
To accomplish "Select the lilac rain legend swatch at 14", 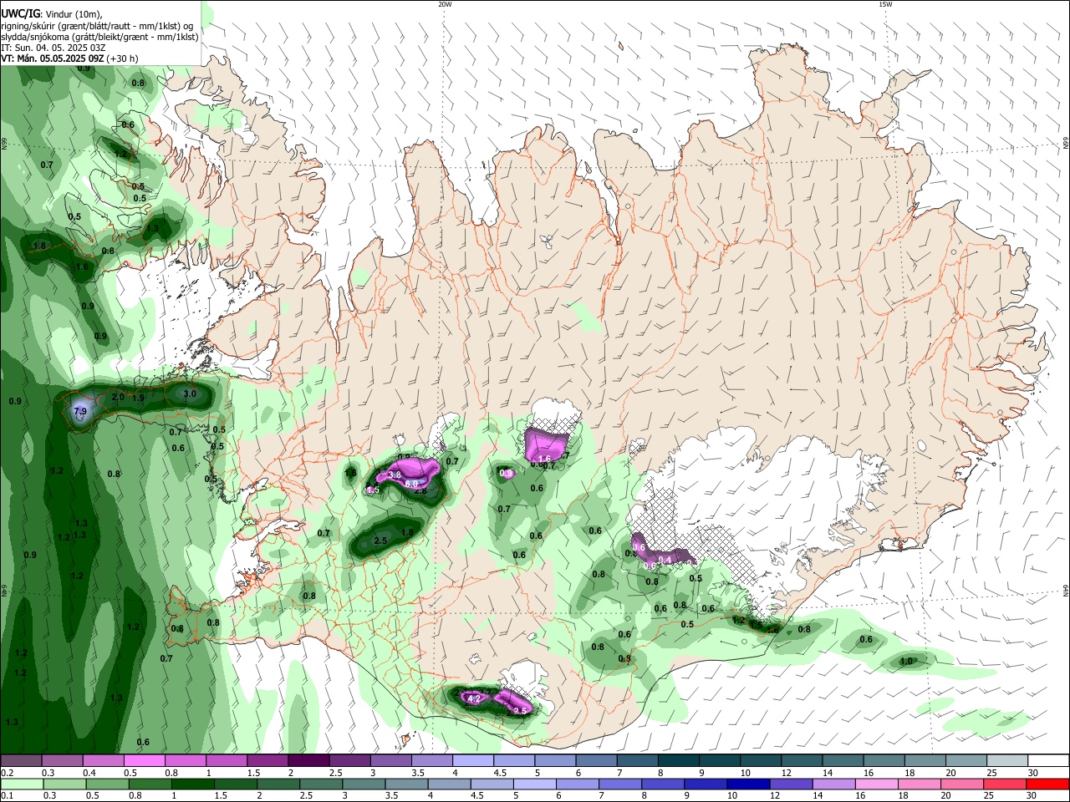I will [833, 784].
